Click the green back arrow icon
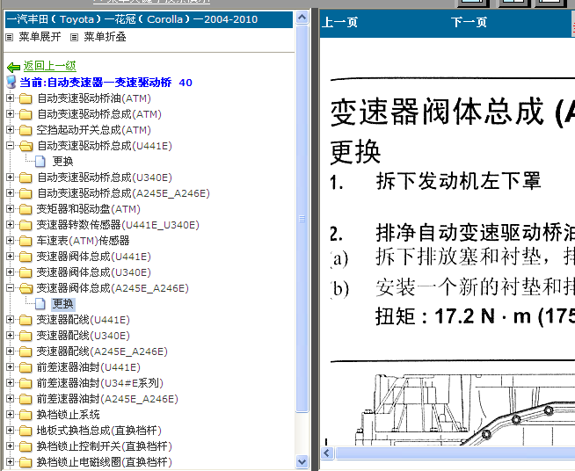 [13, 67]
